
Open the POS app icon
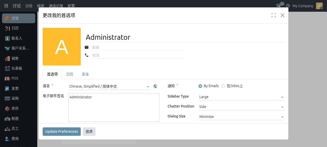point(7,78)
